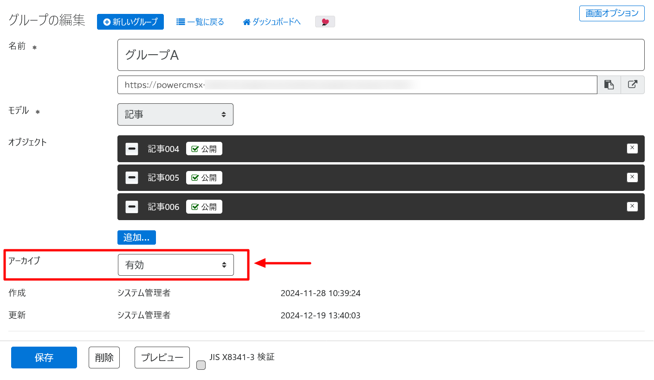Remove 記事006 using its X button

click(632, 206)
